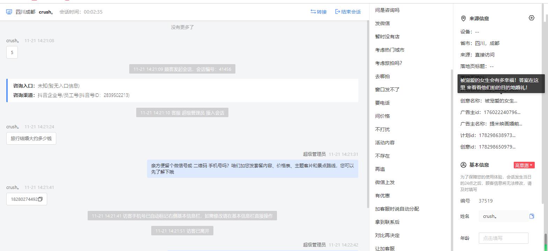
Task: Click the agent reply asking for 微信号
Action: [x=253, y=169]
